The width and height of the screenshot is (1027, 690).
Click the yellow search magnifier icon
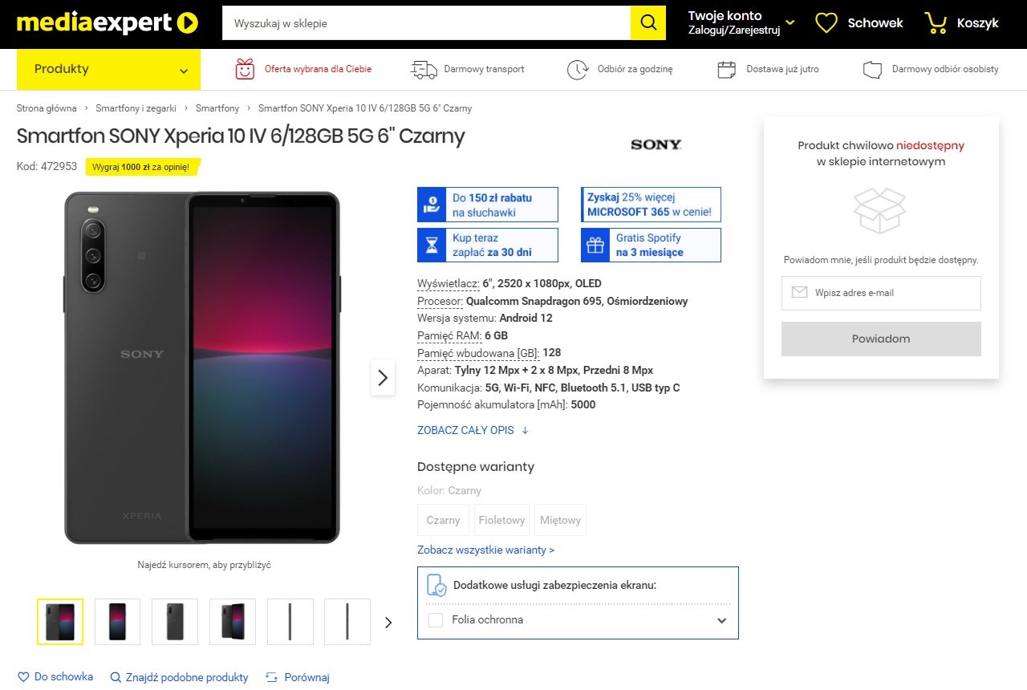pyautogui.click(x=648, y=23)
